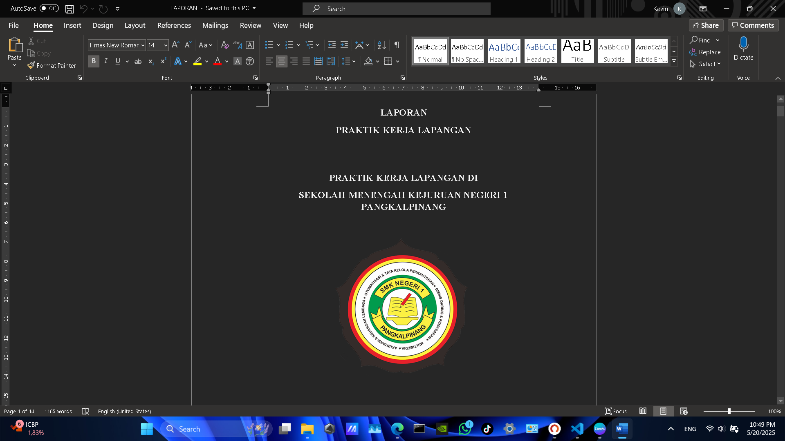Click the Decrease Indent icon
The image size is (785, 441).
[x=332, y=45]
